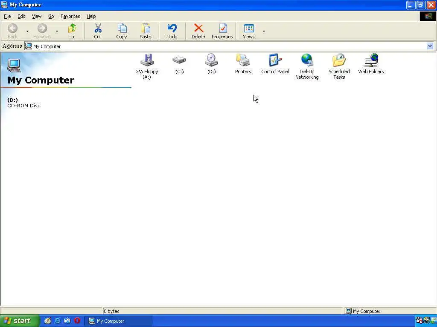The width and height of the screenshot is (437, 327).
Task: Click the Windows start button
Action: [20, 321]
